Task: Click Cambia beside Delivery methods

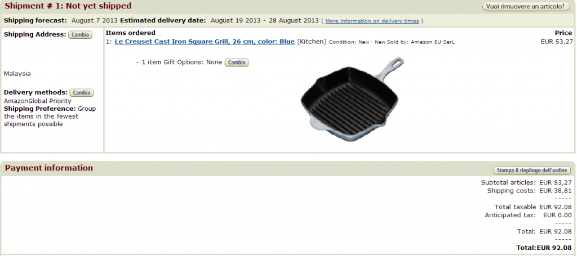Action: [x=82, y=93]
